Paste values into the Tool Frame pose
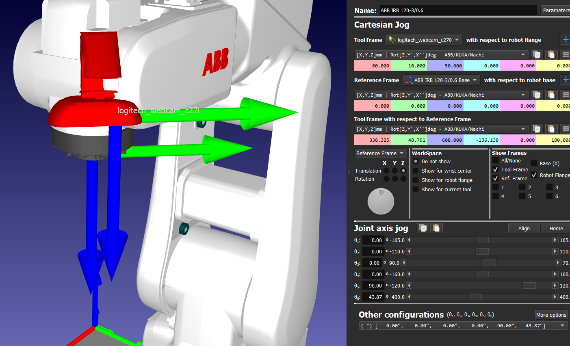The image size is (570, 346). click(551, 54)
